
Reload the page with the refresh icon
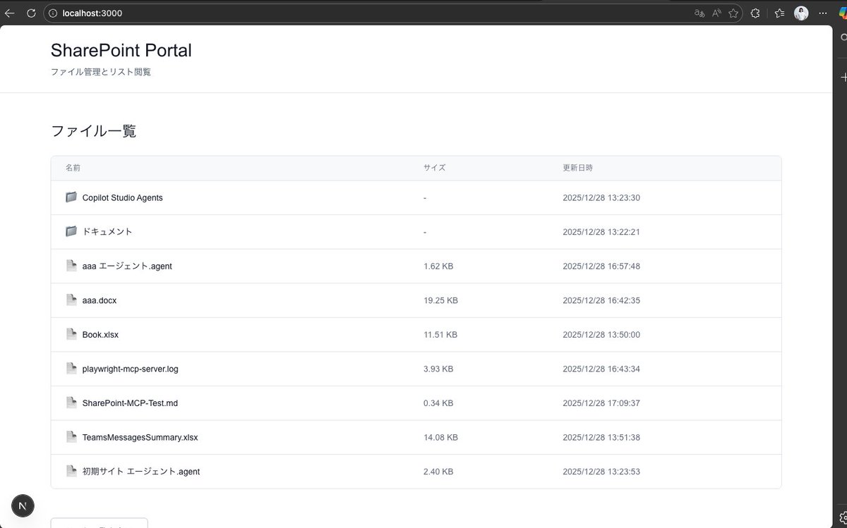(31, 13)
